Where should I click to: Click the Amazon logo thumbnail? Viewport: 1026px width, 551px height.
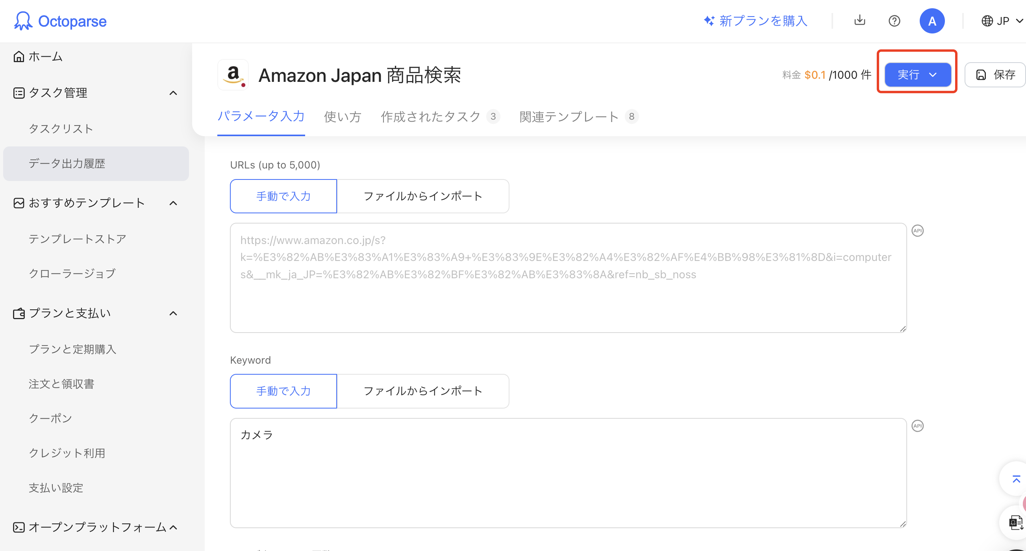(233, 75)
